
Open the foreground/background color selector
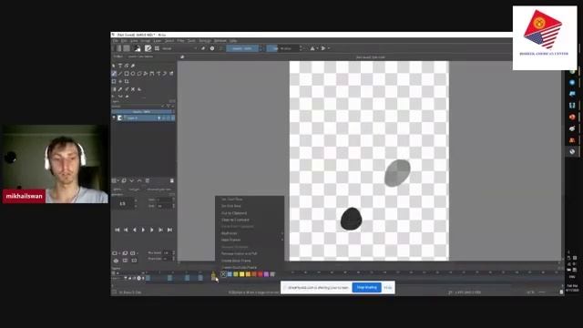click(x=138, y=48)
